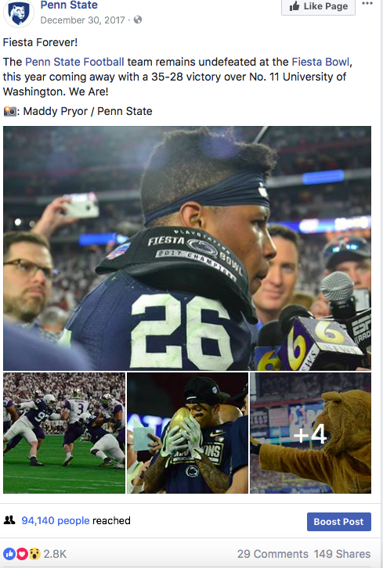The image size is (383, 568).
Task: Click the public globe privacy icon
Action: (138, 20)
